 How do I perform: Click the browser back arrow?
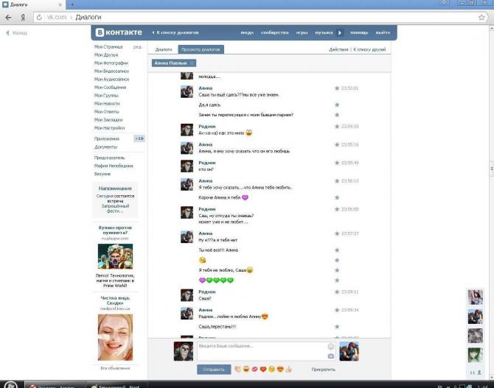[8, 17]
